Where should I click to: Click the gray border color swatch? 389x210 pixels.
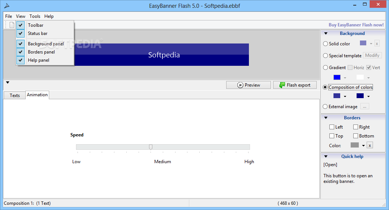pyautogui.click(x=354, y=145)
